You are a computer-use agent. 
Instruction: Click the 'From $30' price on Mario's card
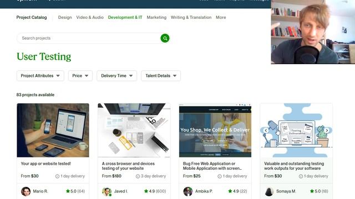click(x=29, y=176)
